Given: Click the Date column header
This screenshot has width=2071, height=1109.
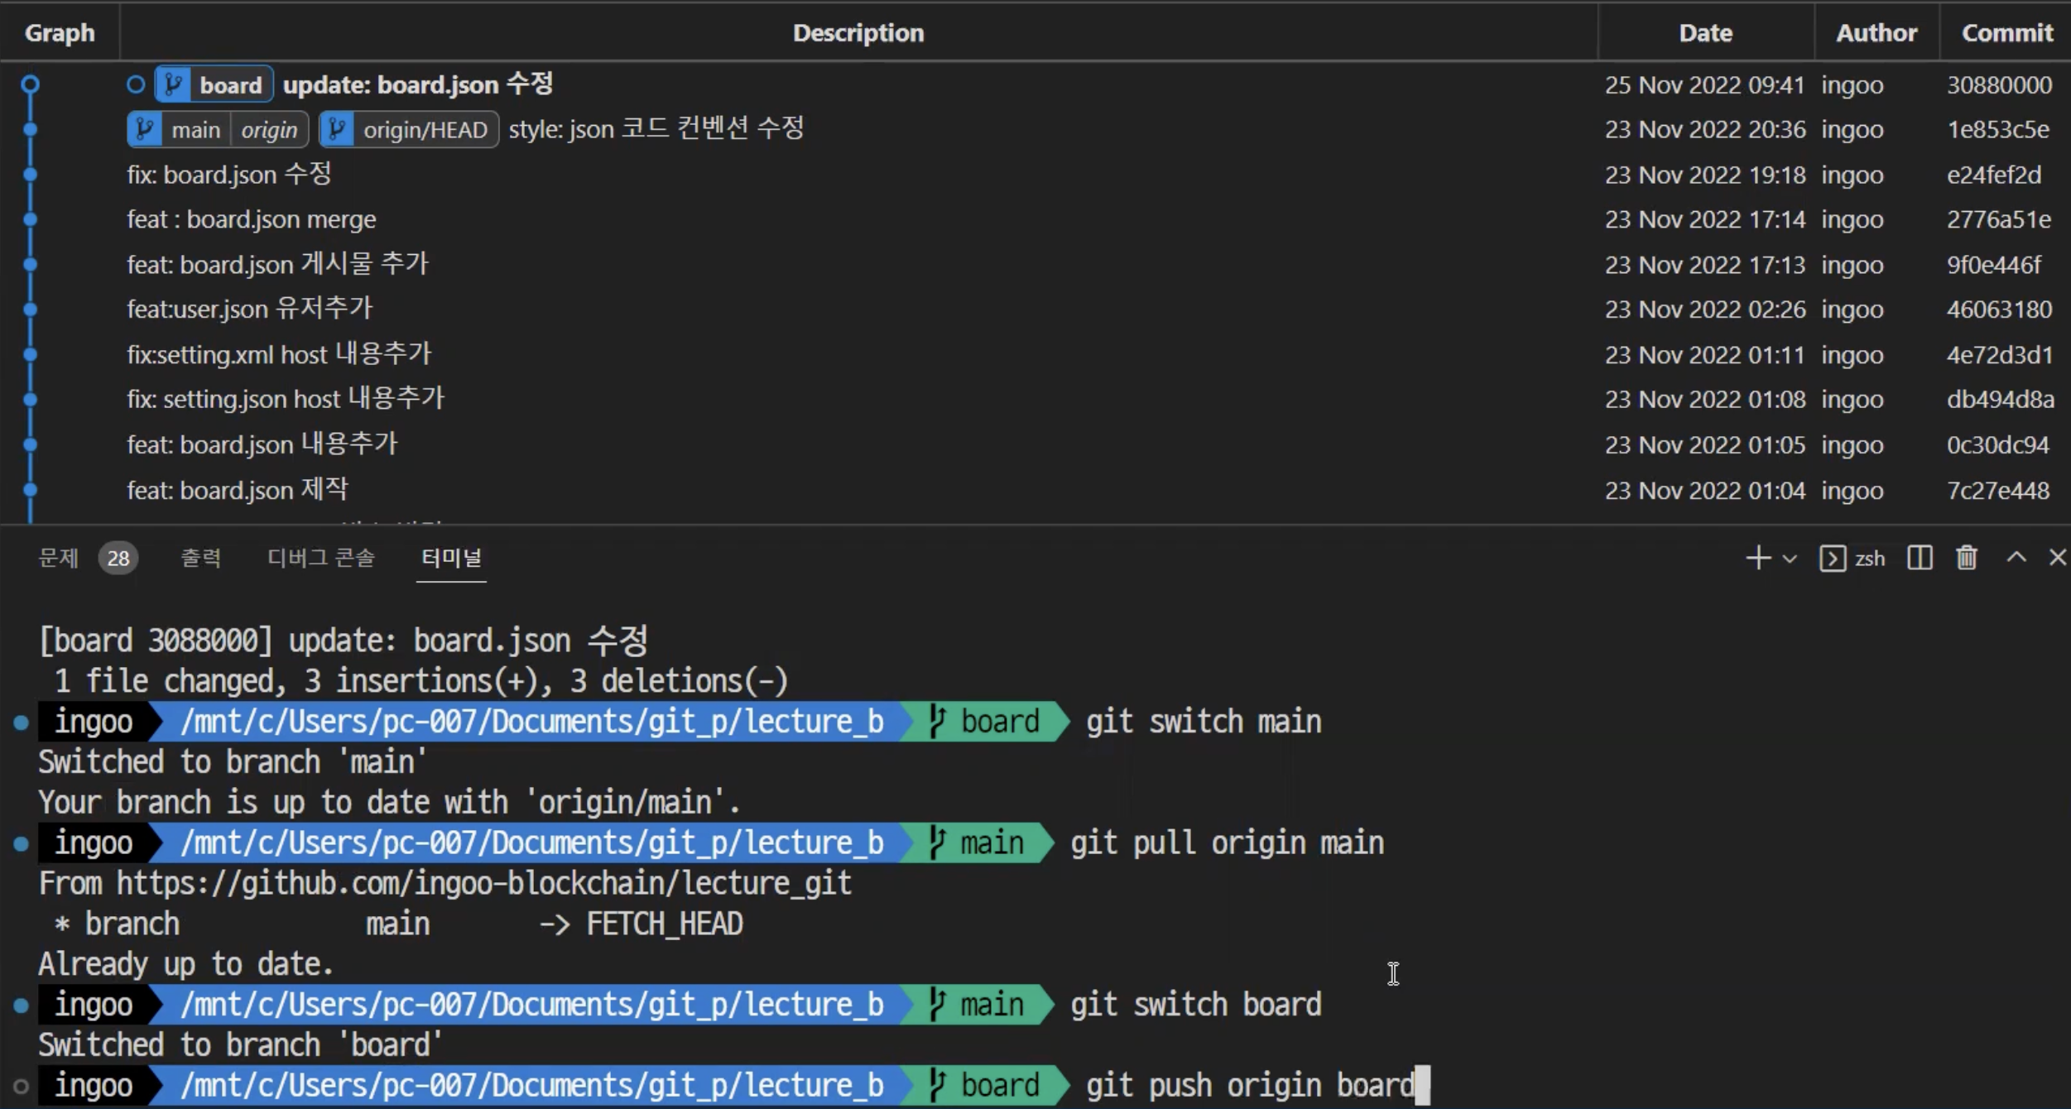Looking at the screenshot, I should 1705,32.
